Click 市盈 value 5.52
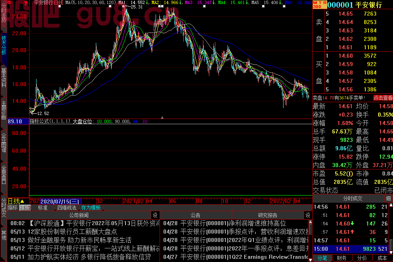The height and width of the screenshot is (262, 393). pos(344,173)
